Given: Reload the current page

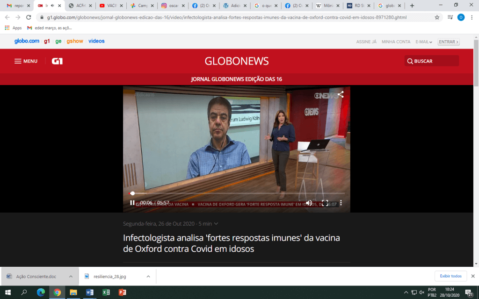Looking at the screenshot, I should [29, 17].
